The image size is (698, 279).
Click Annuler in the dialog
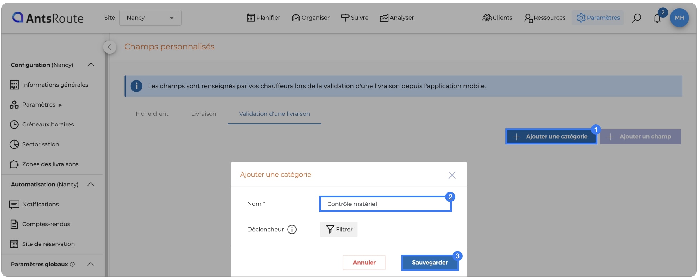[x=364, y=262]
